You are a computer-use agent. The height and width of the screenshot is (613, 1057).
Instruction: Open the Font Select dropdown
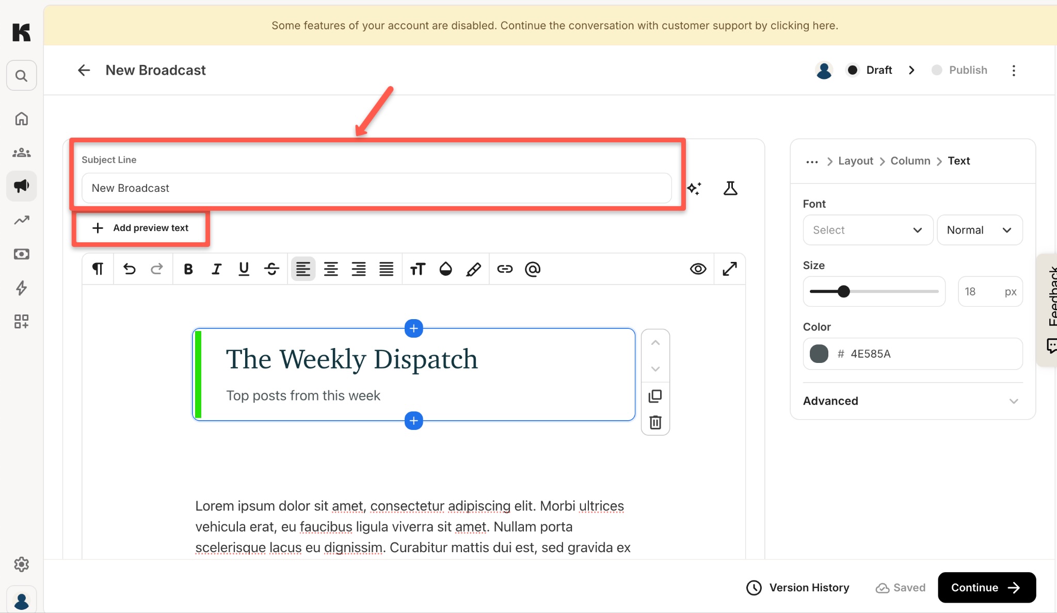click(x=868, y=230)
